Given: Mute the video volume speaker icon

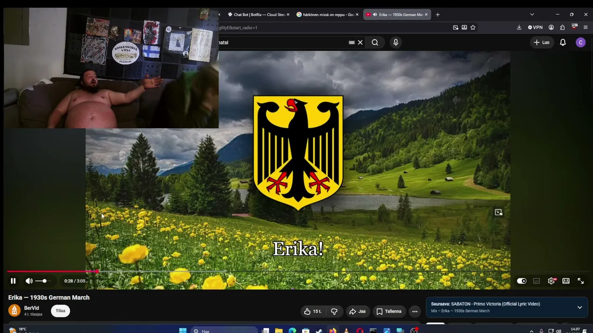Looking at the screenshot, I should click(29, 281).
